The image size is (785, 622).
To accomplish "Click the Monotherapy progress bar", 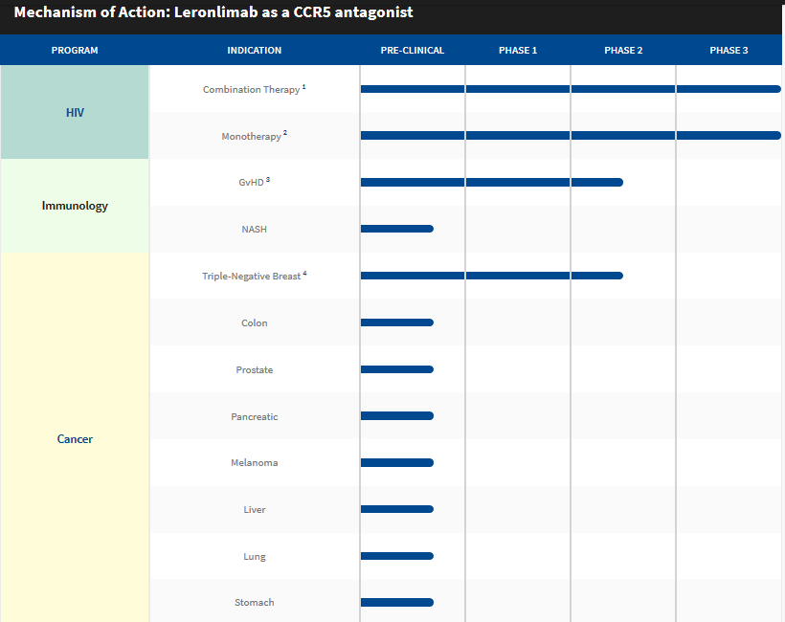I will pyautogui.click(x=571, y=136).
